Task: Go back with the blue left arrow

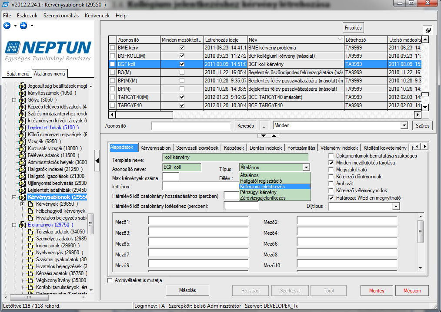Action: [x=7, y=26]
